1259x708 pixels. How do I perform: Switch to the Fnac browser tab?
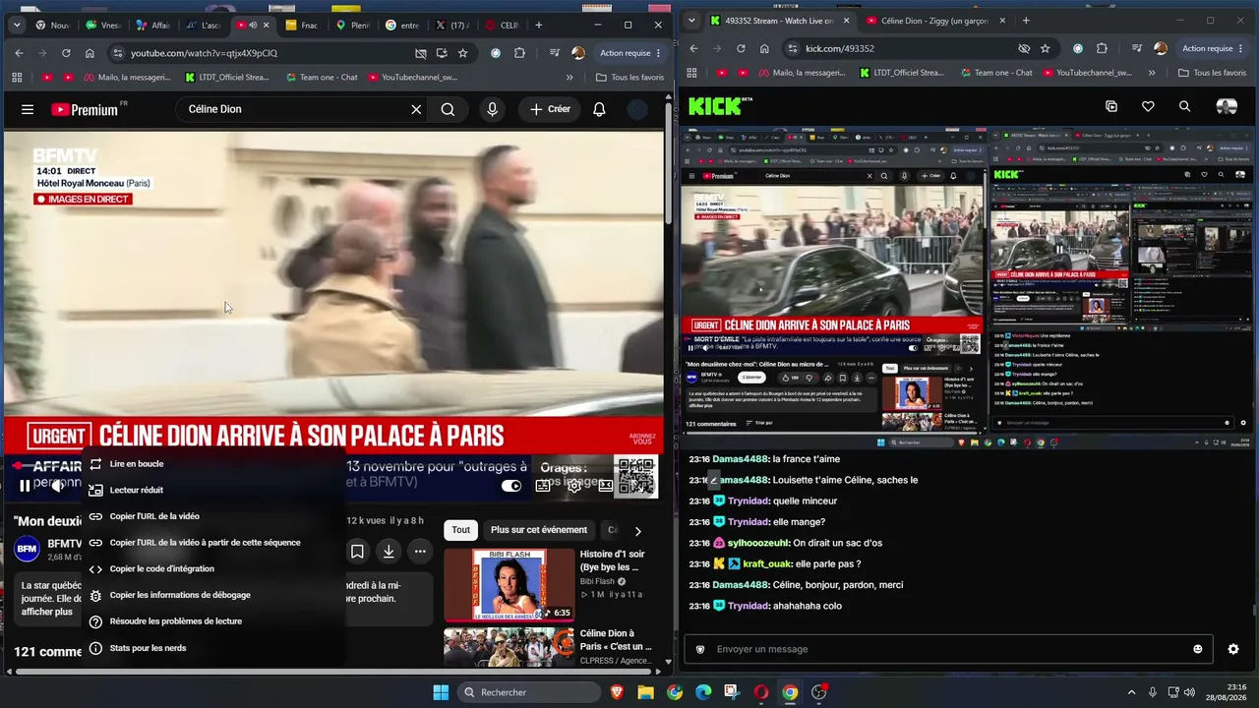coord(302,25)
